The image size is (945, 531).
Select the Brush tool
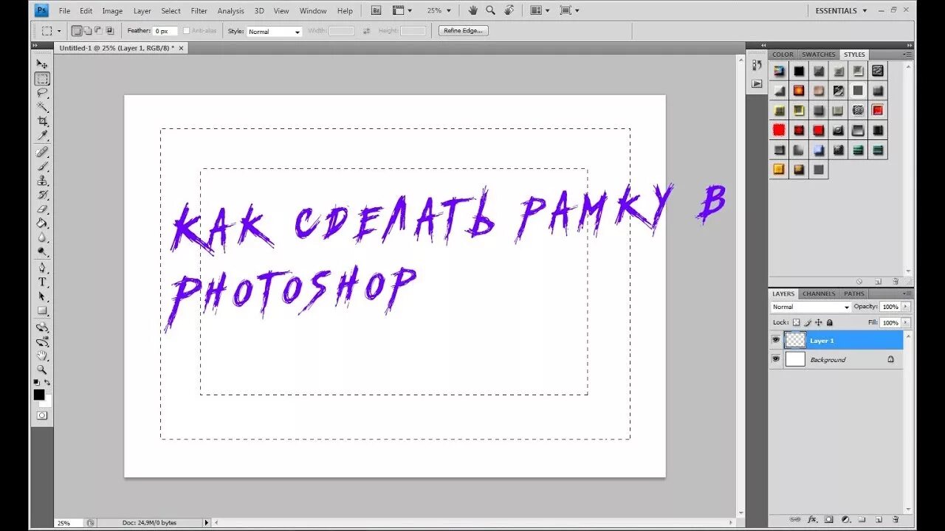click(42, 166)
